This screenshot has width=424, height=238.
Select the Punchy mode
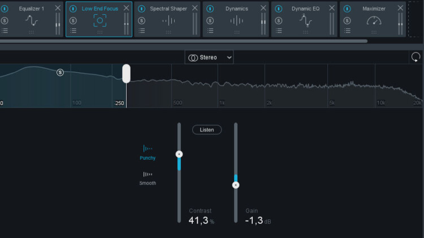[148, 152]
